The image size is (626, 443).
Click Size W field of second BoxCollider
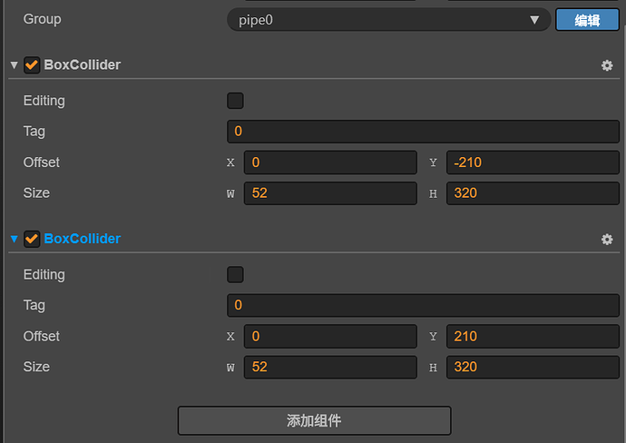click(330, 367)
